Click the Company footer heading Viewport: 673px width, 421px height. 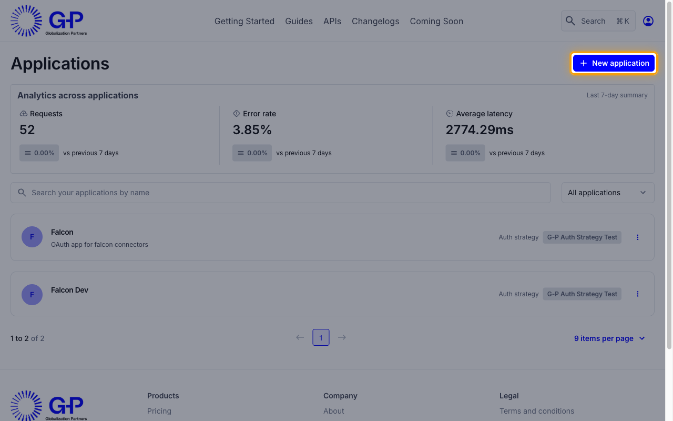click(340, 396)
